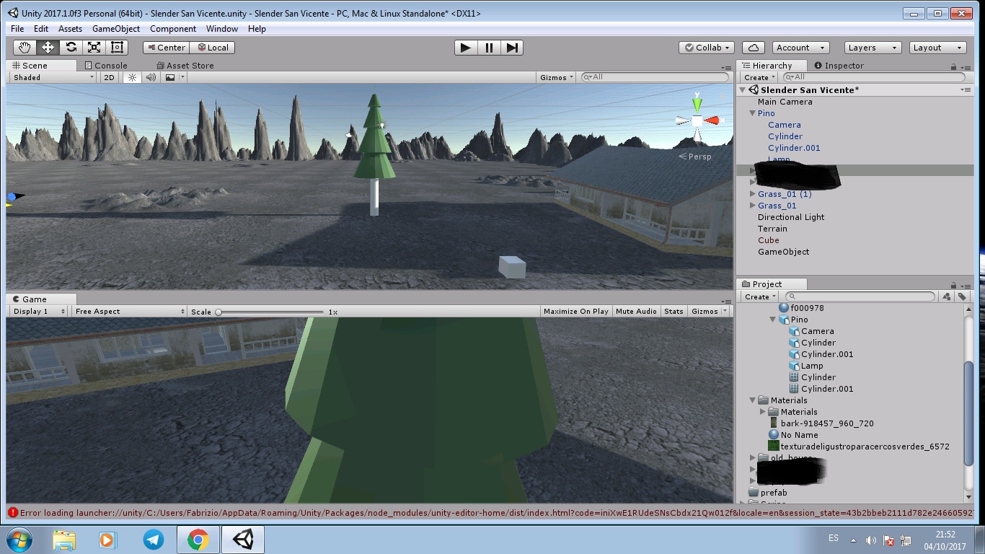The height and width of the screenshot is (554, 985).
Task: Open the Slender San Vicente scene options menu
Action: [966, 90]
